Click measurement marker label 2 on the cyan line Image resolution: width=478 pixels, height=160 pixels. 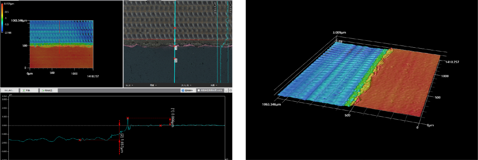pyautogui.click(x=176, y=61)
